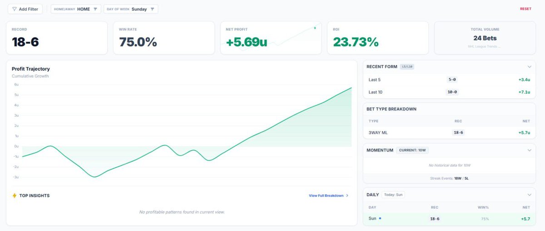
Task: Click the chevron next to View Full Breakdown
Action: (347, 196)
